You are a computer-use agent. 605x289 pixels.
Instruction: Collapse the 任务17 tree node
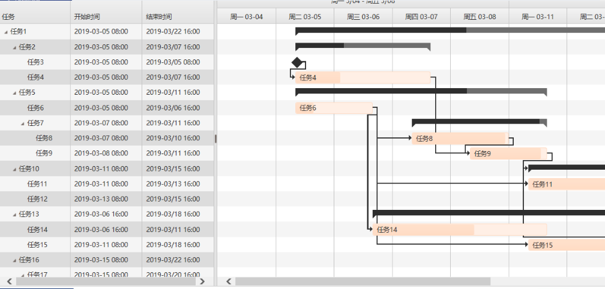click(x=23, y=275)
